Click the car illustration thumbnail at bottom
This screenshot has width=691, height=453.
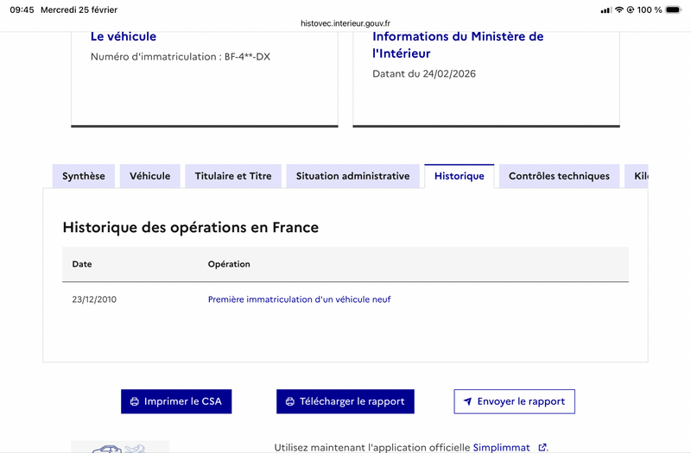pos(120,447)
